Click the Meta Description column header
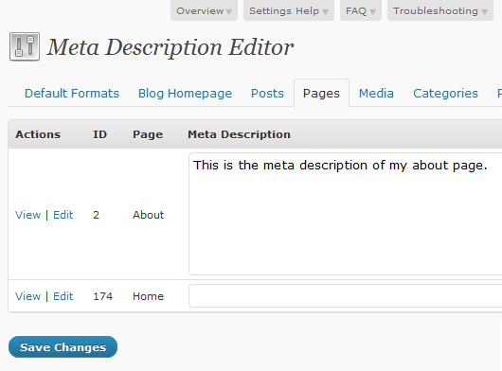Screen dimensions: 502x371 click(x=239, y=134)
